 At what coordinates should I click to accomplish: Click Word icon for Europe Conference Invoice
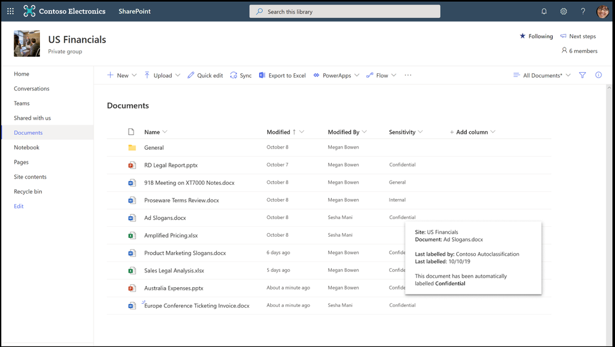click(132, 306)
